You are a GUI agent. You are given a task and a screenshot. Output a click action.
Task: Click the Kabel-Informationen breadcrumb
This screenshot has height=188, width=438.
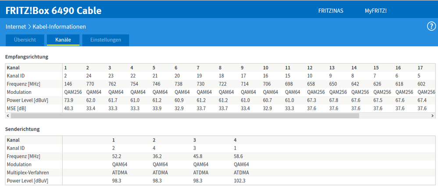[59, 27]
